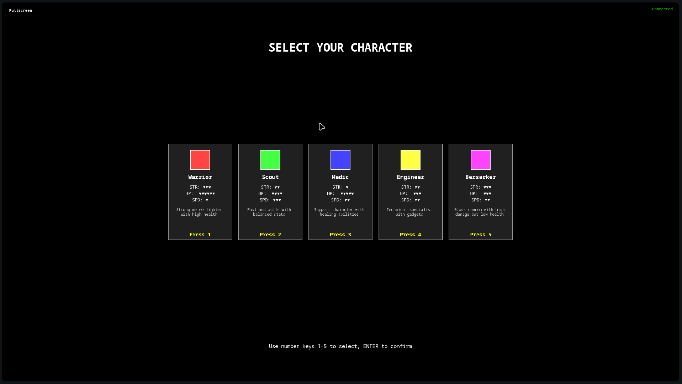
Task: Click the Scout HP hearts row
Action: (x=270, y=194)
